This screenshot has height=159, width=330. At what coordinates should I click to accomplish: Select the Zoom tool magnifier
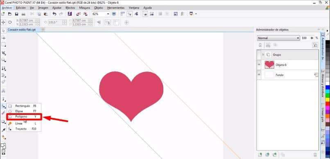[3, 60]
